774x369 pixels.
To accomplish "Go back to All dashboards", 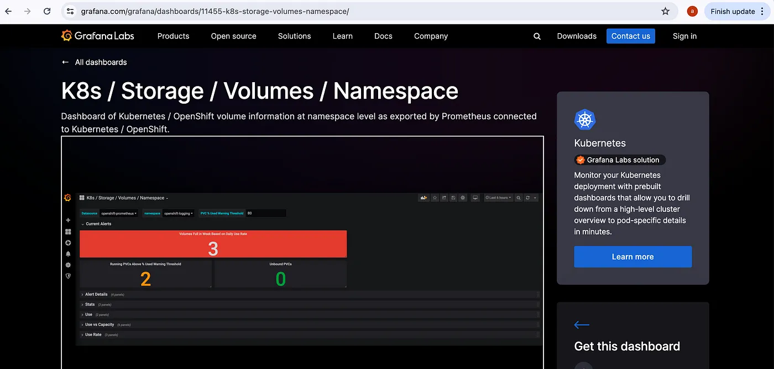I will pos(95,62).
